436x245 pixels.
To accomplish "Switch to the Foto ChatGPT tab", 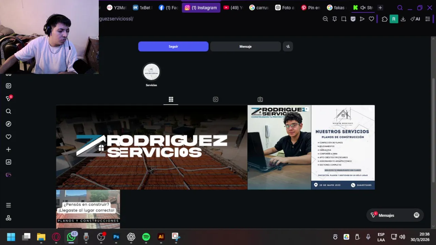I will (285, 7).
